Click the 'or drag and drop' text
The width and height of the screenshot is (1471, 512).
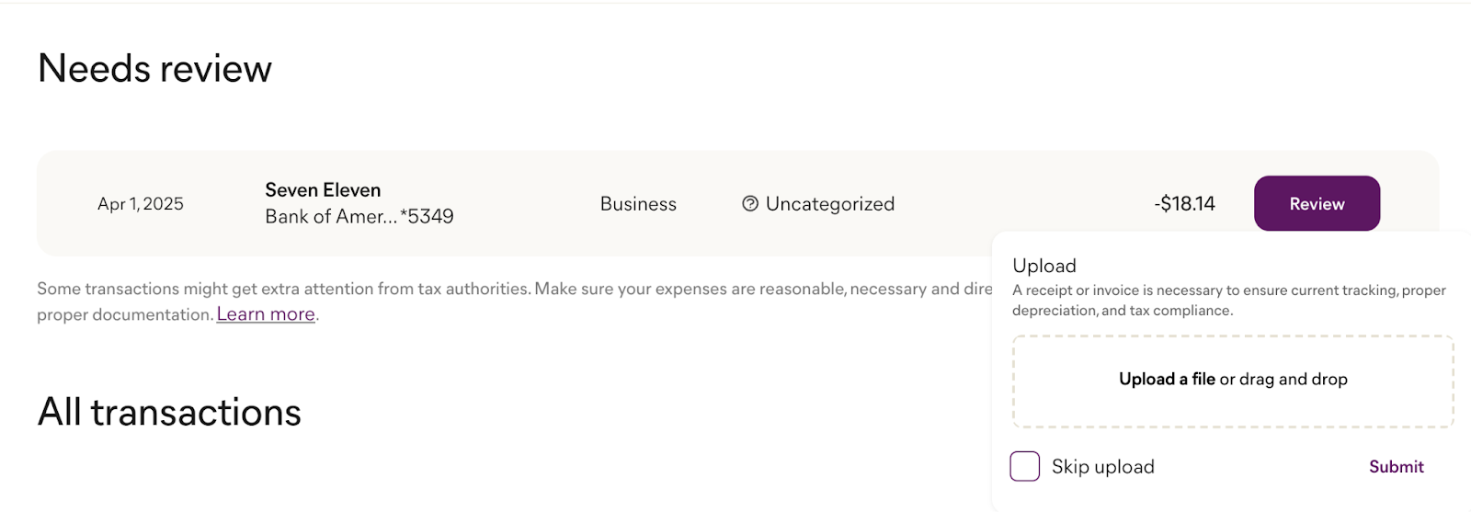pyautogui.click(x=1283, y=379)
